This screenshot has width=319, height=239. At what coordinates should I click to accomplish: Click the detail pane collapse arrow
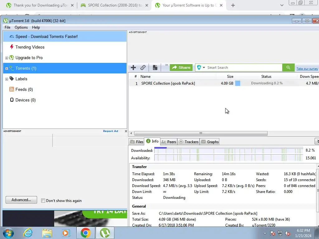(x=317, y=141)
